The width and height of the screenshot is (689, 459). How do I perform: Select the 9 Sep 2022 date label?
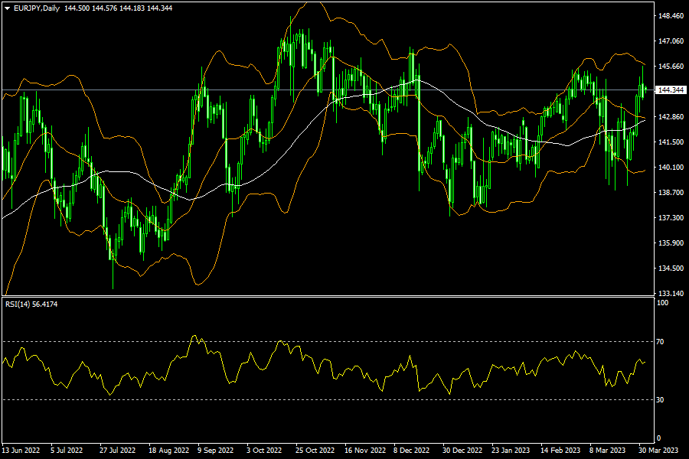(215, 451)
